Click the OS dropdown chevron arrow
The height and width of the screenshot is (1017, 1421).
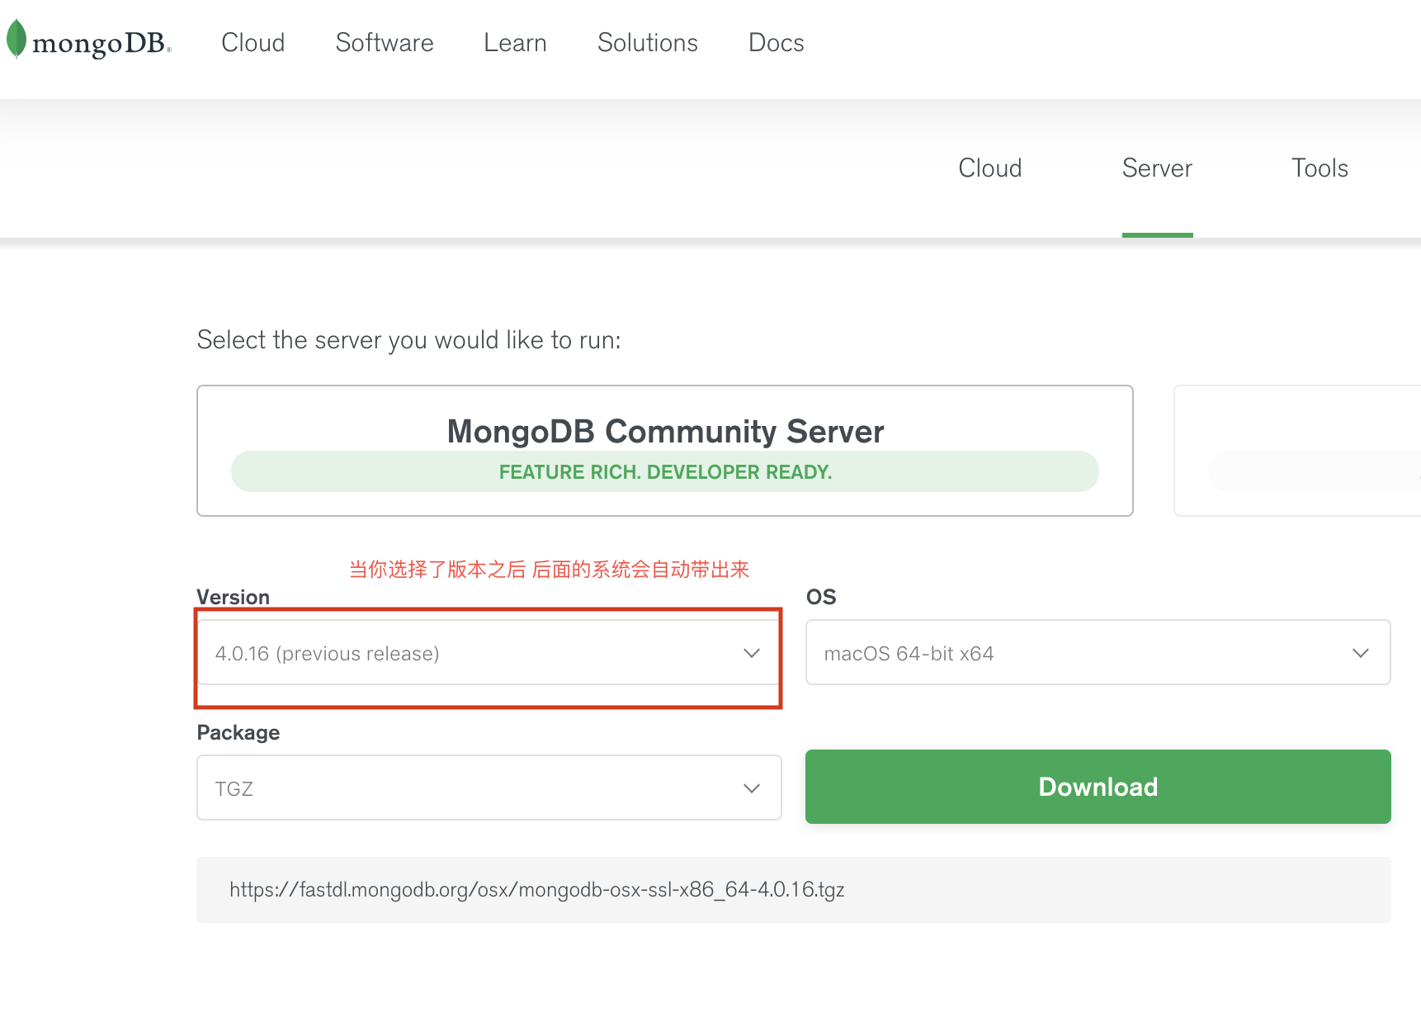(1361, 653)
